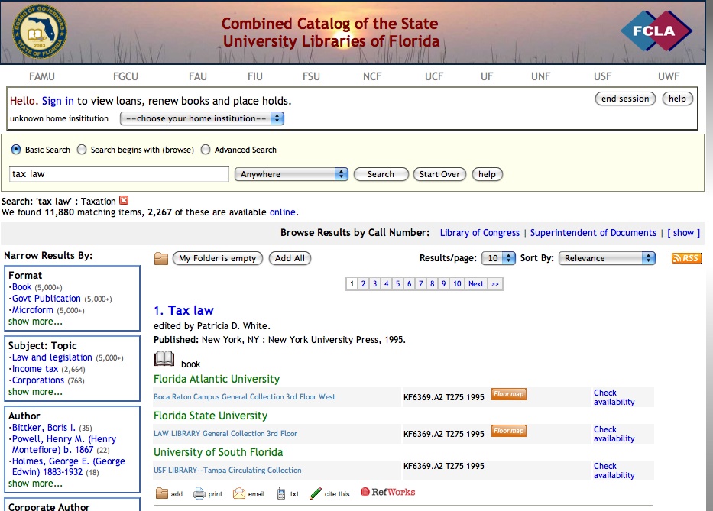Expand show more under Subject: Topic
Viewport: 713px width, 511px height.
click(35, 391)
